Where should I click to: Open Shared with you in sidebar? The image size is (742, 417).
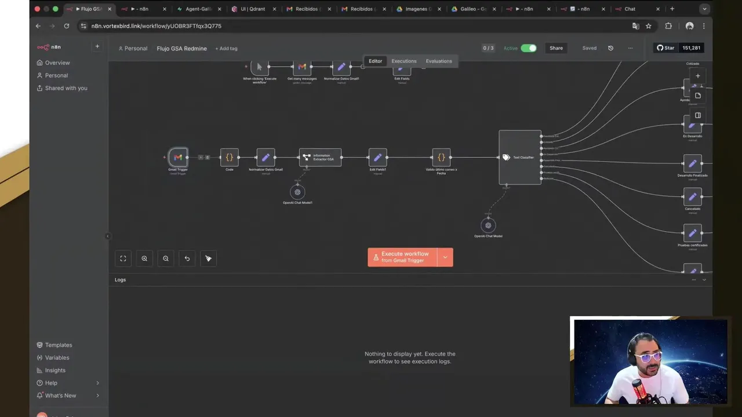pyautogui.click(x=66, y=88)
